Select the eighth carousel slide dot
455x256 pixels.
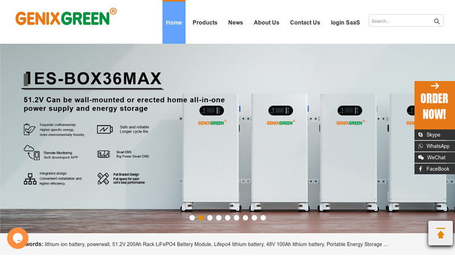pyautogui.click(x=254, y=218)
